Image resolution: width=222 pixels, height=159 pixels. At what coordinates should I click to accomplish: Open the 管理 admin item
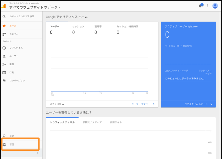(x=21, y=144)
